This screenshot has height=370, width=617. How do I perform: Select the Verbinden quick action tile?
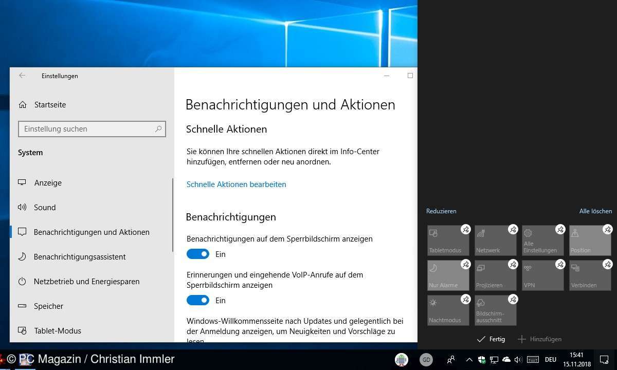coord(590,275)
